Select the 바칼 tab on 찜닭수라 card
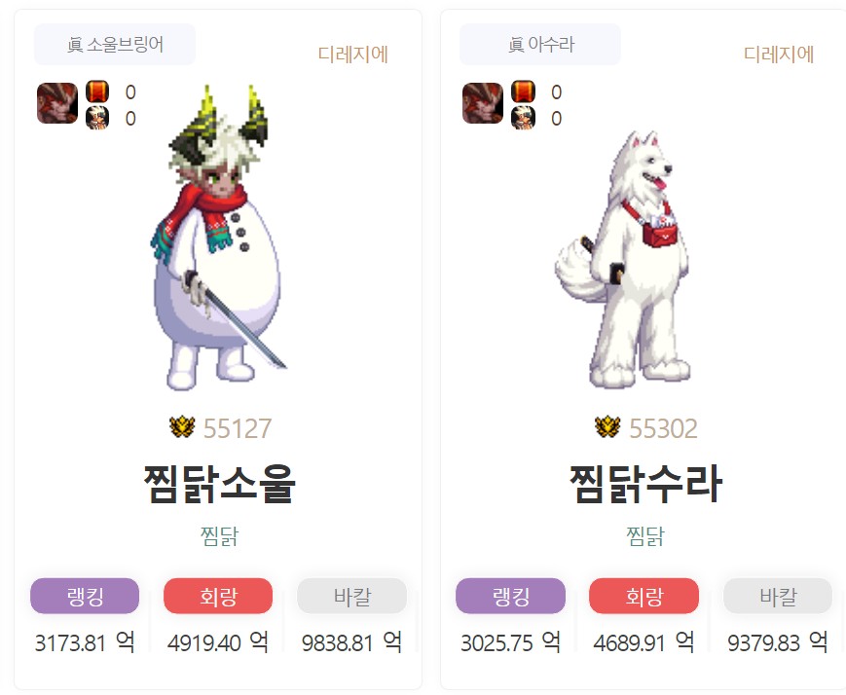 pos(778,596)
